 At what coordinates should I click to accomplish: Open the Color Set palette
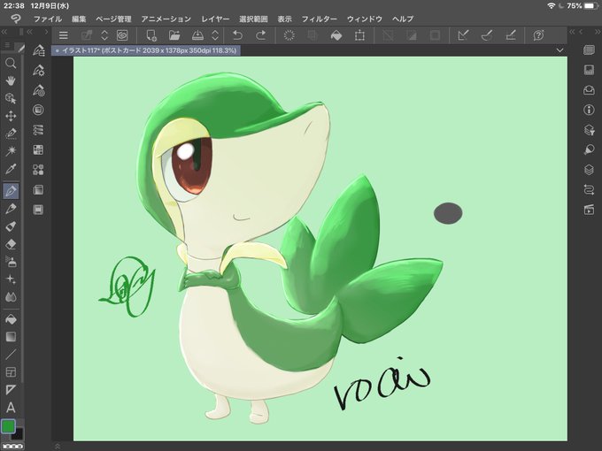point(38,150)
